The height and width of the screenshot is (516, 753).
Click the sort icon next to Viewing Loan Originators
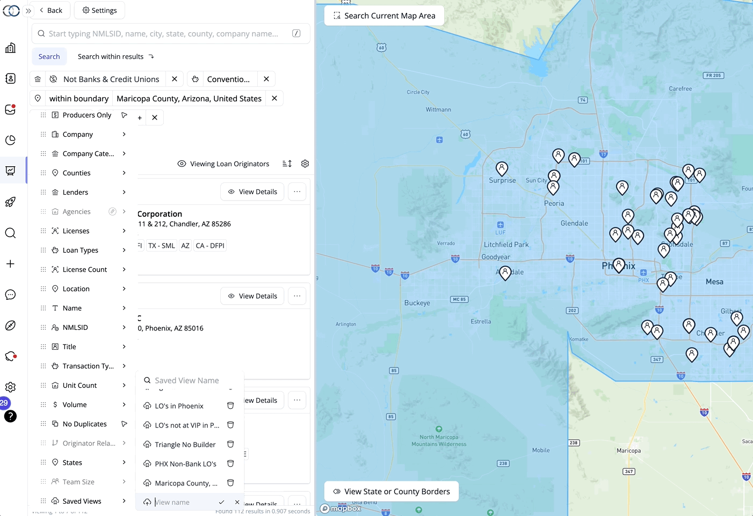(286, 164)
